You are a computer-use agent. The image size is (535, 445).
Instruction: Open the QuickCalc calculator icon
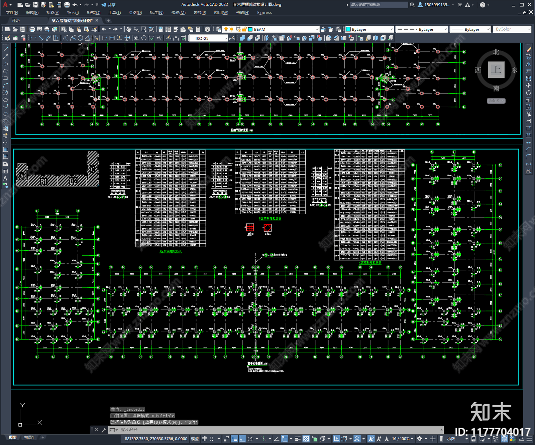[x=198, y=29]
